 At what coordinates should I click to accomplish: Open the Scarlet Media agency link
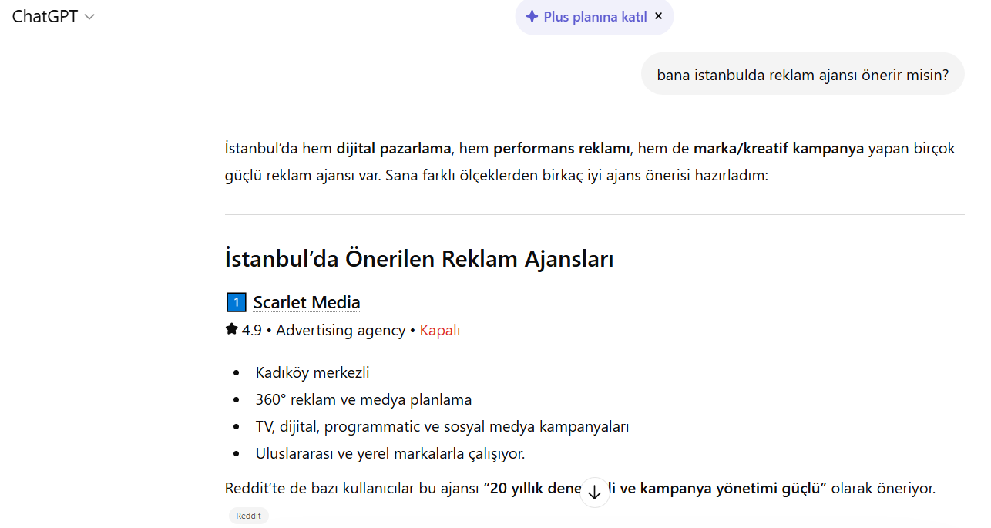point(307,302)
